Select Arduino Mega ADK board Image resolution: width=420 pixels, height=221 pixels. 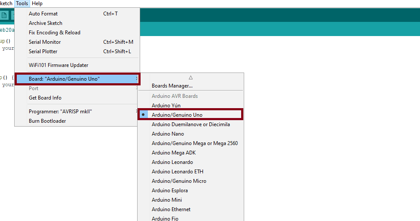pyautogui.click(x=190, y=153)
